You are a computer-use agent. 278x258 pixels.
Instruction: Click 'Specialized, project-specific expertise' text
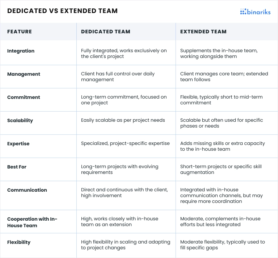tap(125, 143)
